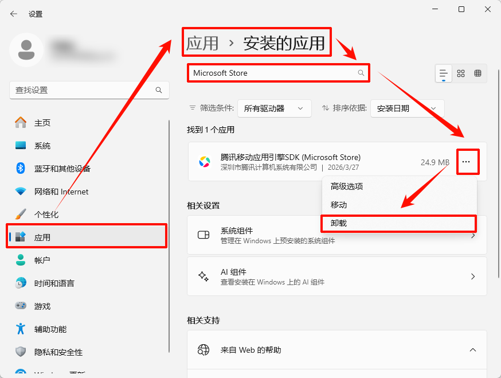Click the 游戏 Xbox icon in sidebar
Screen dimensions: 501x378
20,306
